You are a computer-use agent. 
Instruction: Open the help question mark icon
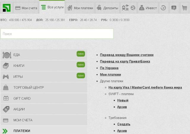(174, 8)
